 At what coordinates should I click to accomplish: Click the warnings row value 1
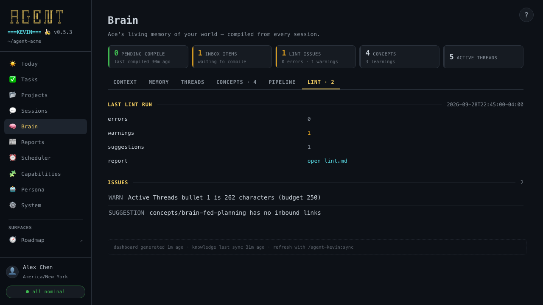pyautogui.click(x=309, y=133)
